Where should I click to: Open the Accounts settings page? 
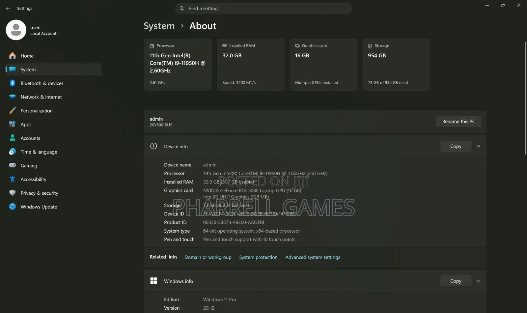coord(54,138)
